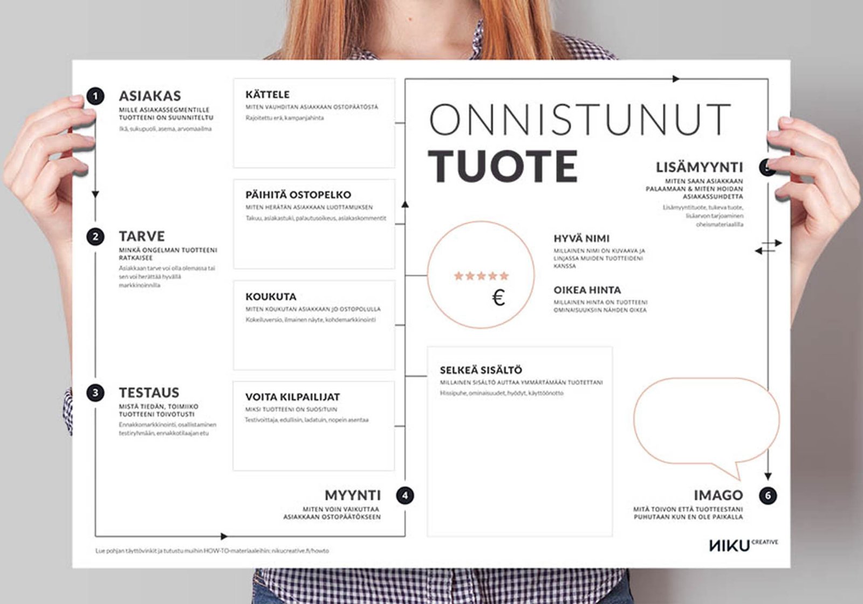The width and height of the screenshot is (863, 604).
Task: Click the number 4 circle beside MYYNTI
Action: coord(405,496)
